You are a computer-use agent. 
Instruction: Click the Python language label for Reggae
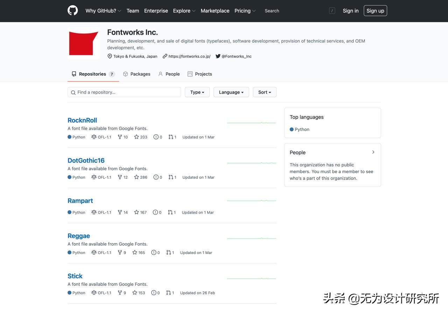(x=79, y=253)
